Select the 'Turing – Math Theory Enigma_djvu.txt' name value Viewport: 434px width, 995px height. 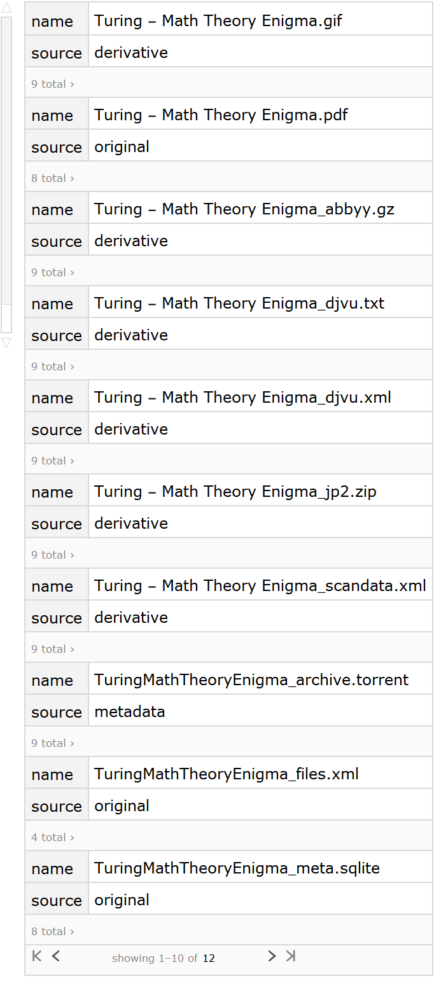point(239,303)
